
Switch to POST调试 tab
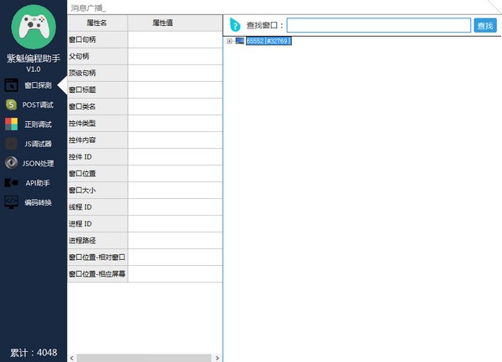38,105
